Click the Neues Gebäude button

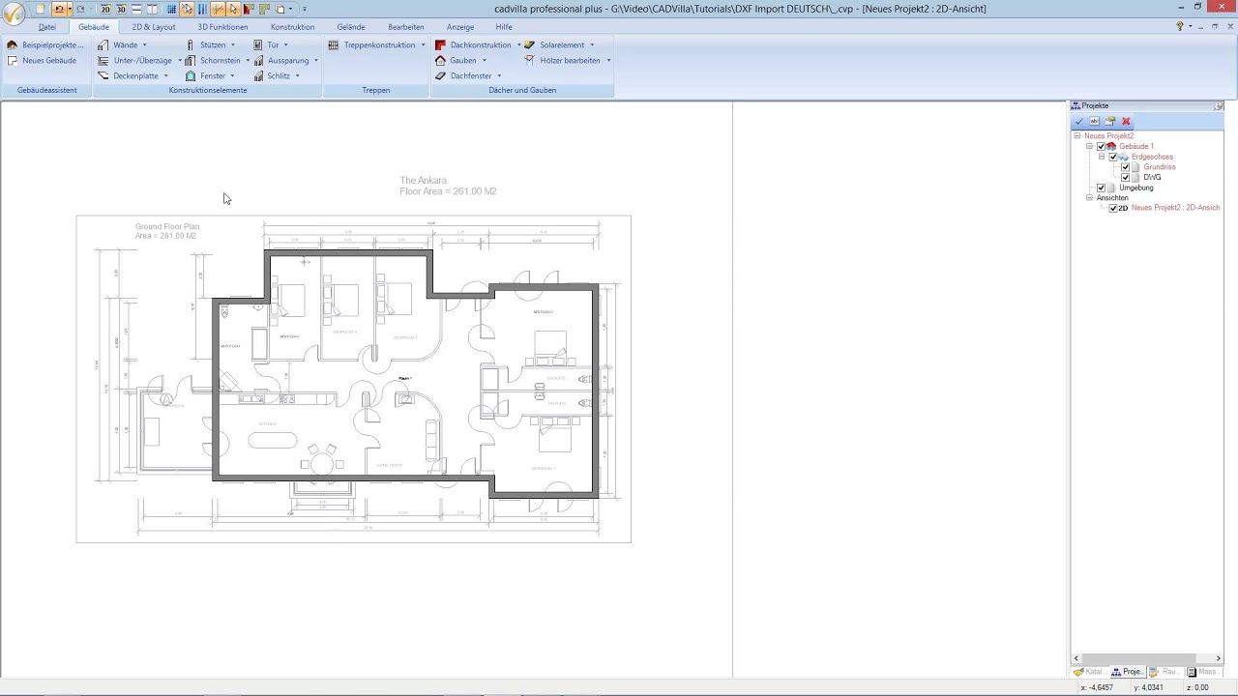click(x=42, y=60)
